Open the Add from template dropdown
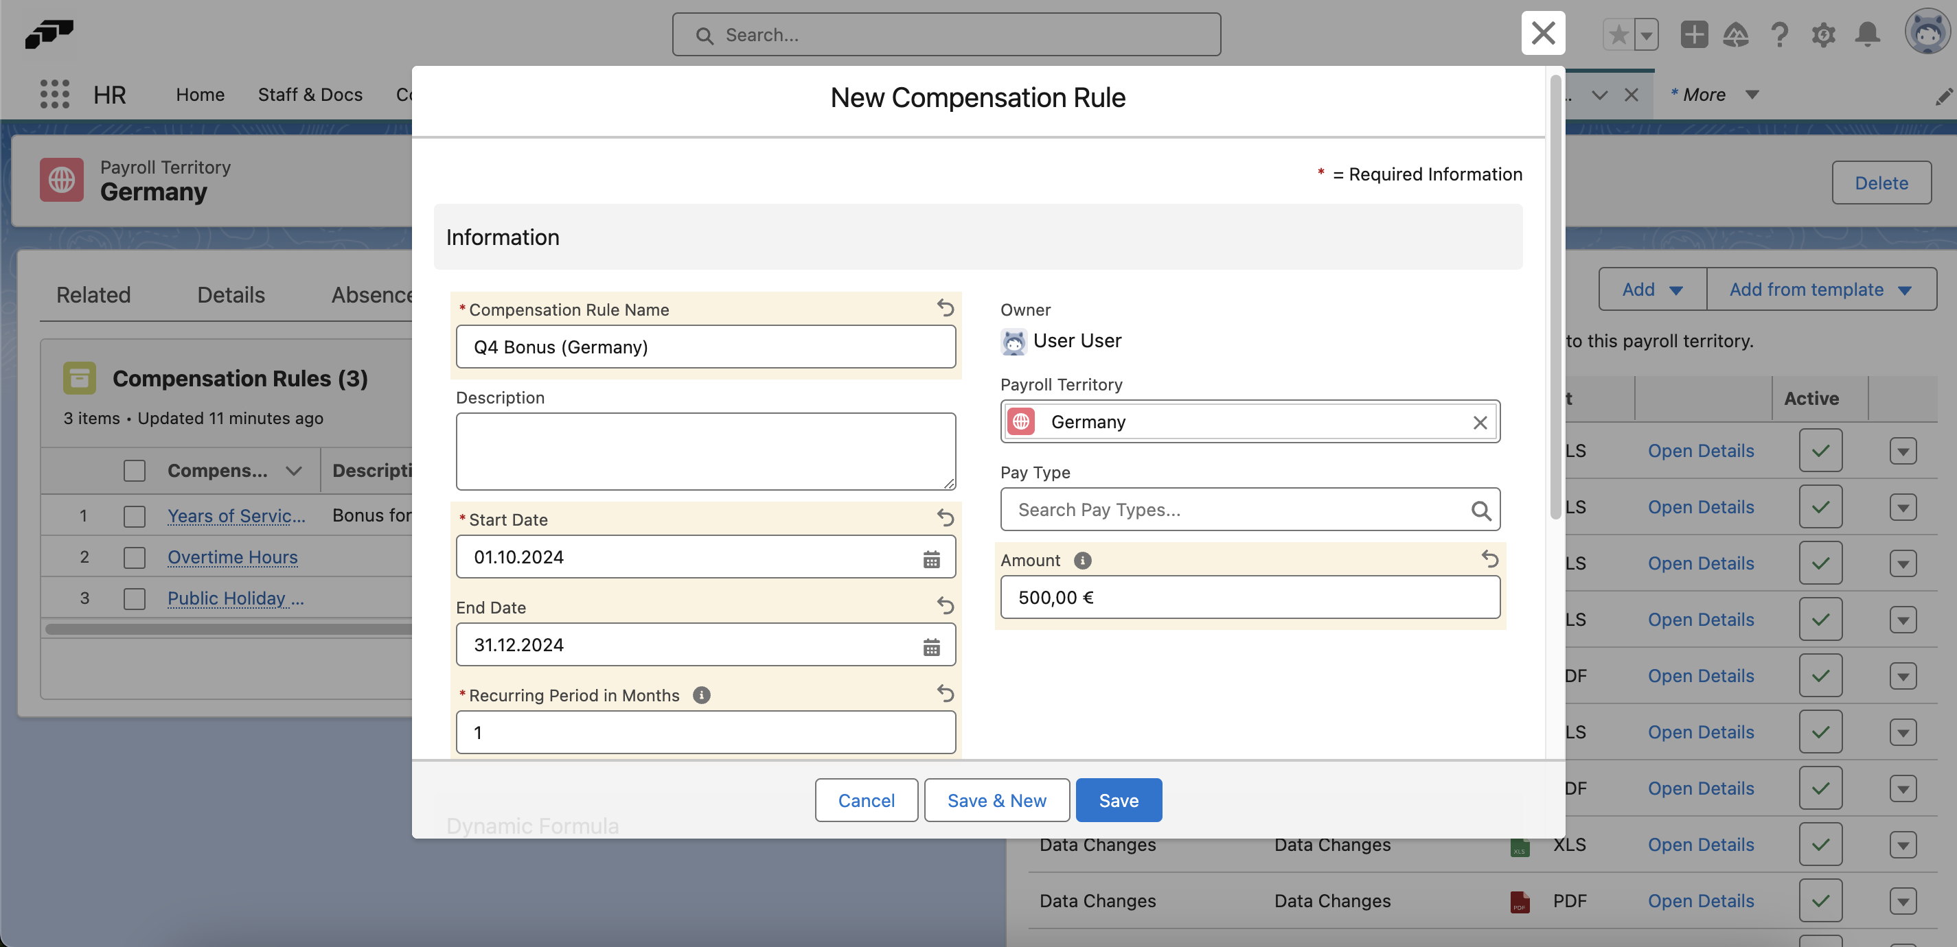 pyautogui.click(x=1821, y=289)
